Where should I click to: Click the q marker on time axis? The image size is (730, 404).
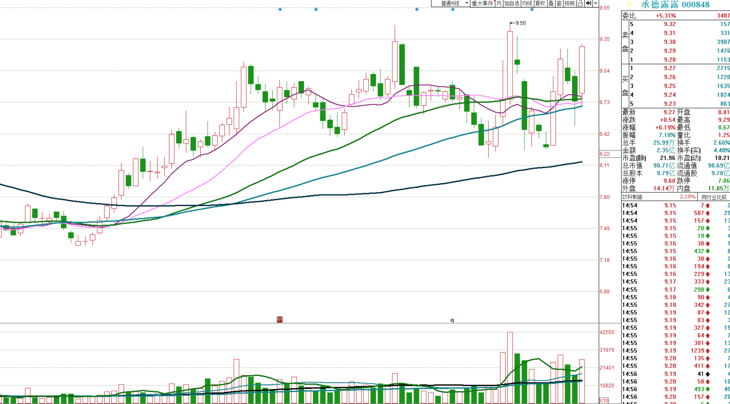[452, 320]
